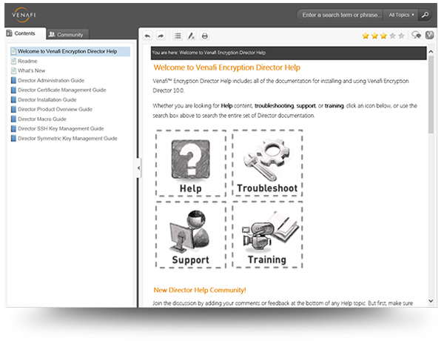The width and height of the screenshot is (444, 341).
Task: Open the All Topics dropdown
Action: 401,15
